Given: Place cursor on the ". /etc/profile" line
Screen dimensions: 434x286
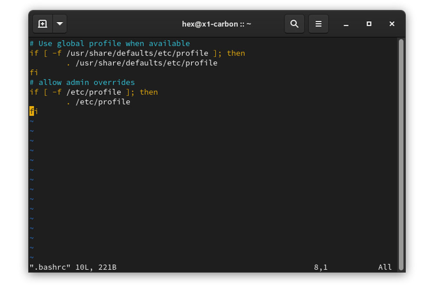Looking at the screenshot, I should [x=99, y=102].
